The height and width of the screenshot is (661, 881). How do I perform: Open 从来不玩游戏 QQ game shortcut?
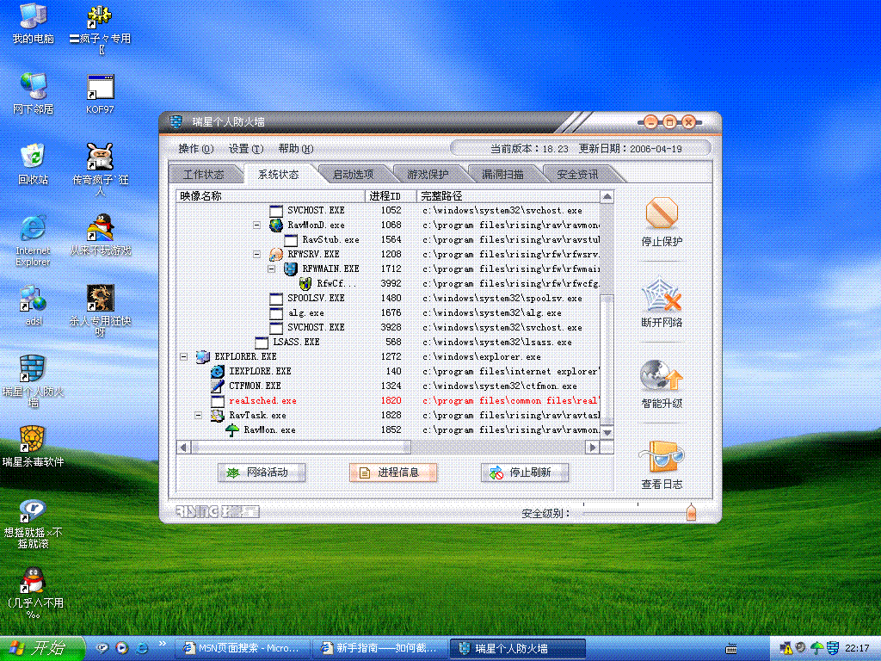tap(100, 227)
